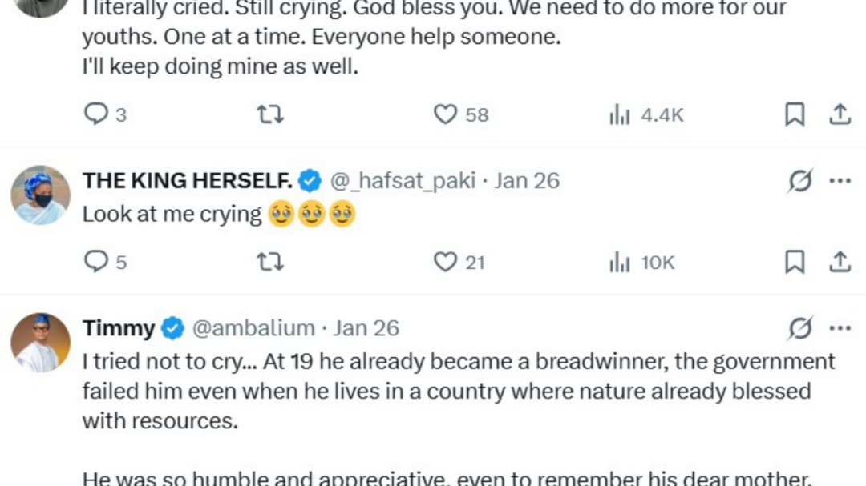866x486 pixels.
Task: Share the tweet with 4.4K views
Action: click(839, 114)
